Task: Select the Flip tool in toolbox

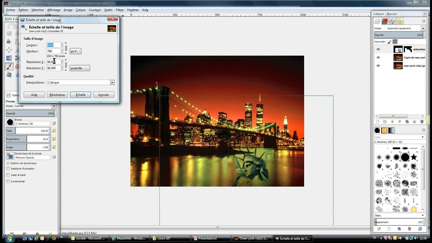Action: coord(9,58)
